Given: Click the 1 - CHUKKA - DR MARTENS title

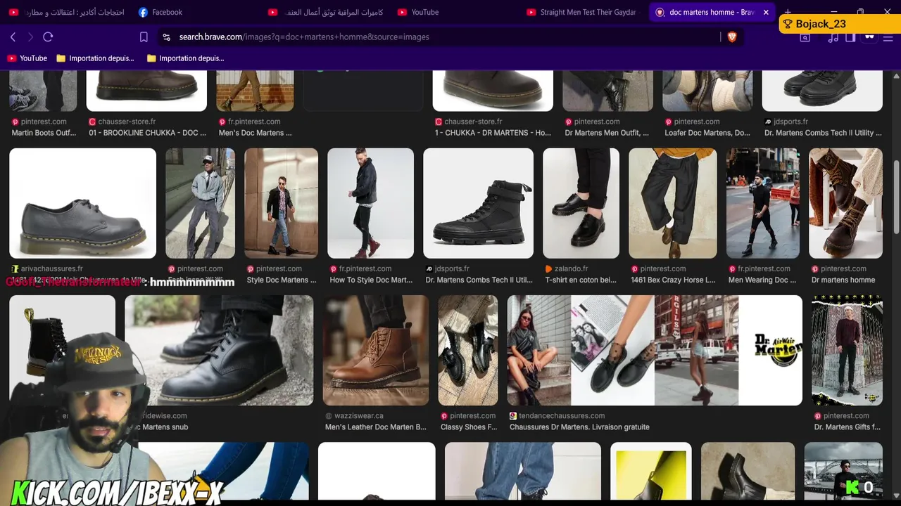Looking at the screenshot, I should coord(493,133).
